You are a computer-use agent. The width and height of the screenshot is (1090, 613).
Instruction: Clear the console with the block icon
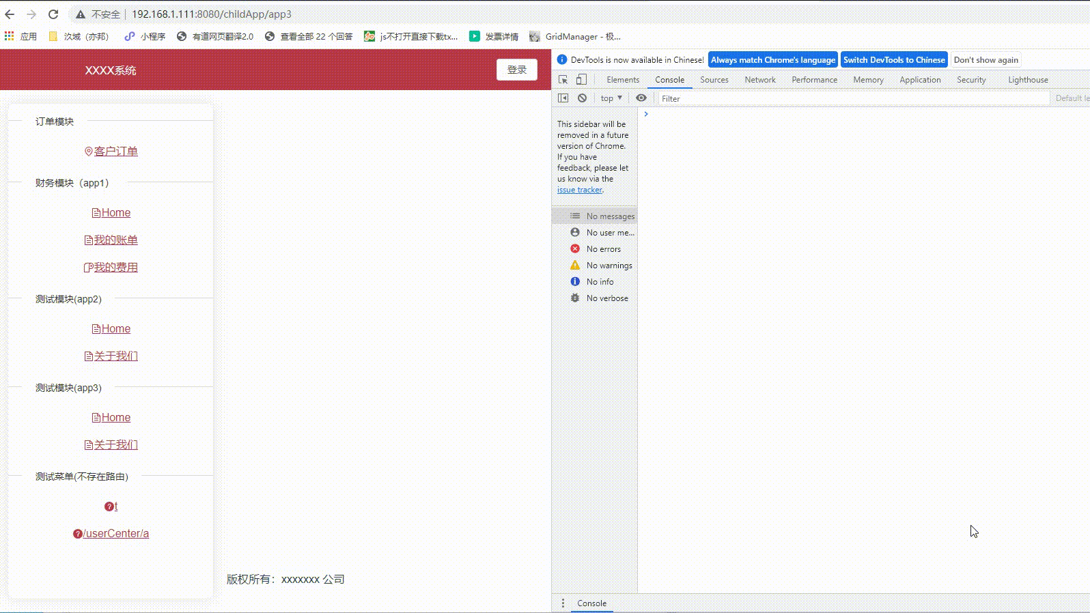click(582, 98)
